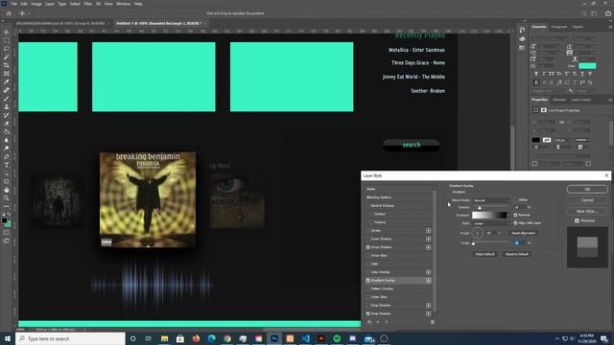Enable the Satin effect checkbox
The height and width of the screenshot is (345, 614).
click(x=368, y=264)
